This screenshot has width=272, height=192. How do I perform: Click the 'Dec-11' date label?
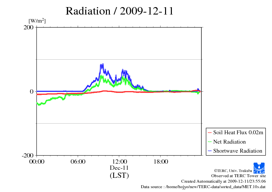click(x=119, y=168)
